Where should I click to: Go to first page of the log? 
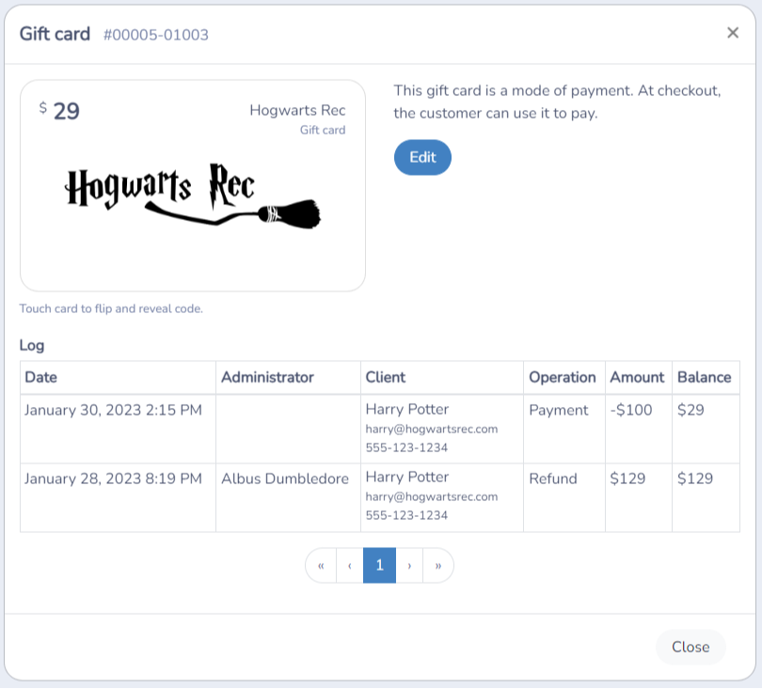pos(321,566)
